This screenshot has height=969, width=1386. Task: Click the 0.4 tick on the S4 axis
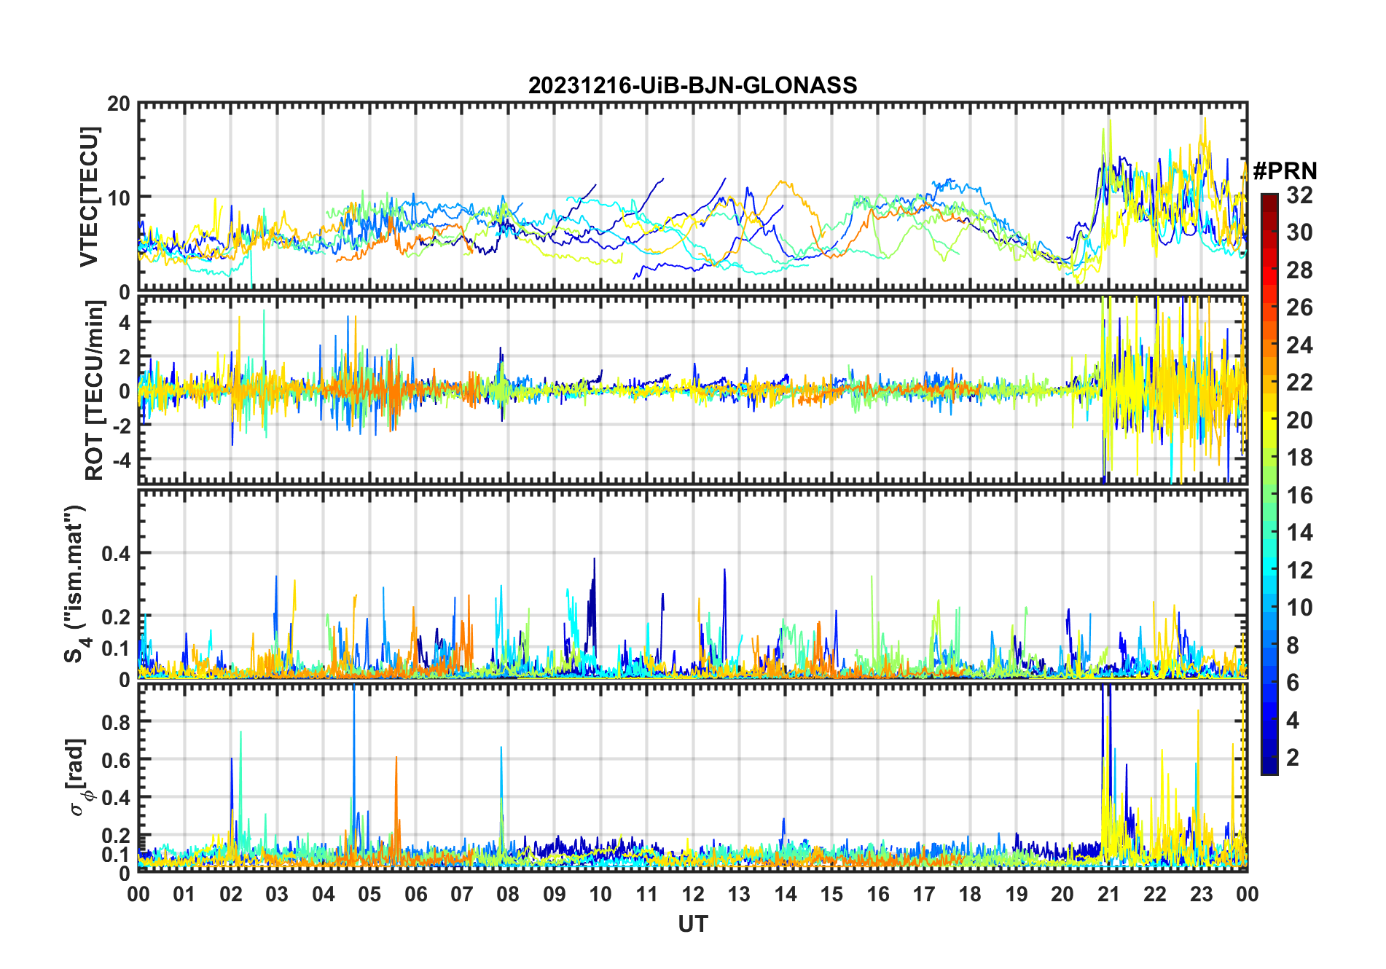[x=116, y=553]
